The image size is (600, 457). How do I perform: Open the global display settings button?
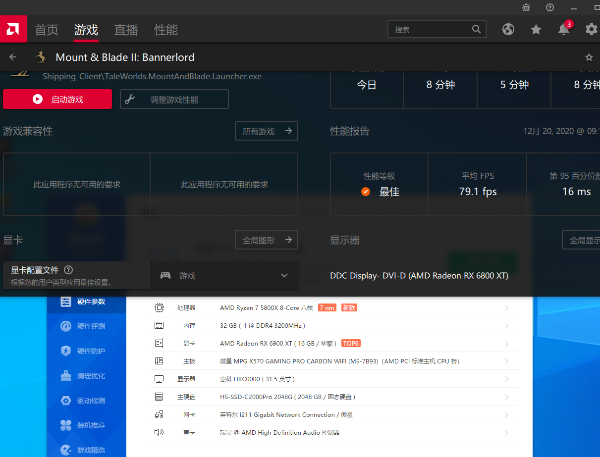(x=581, y=240)
